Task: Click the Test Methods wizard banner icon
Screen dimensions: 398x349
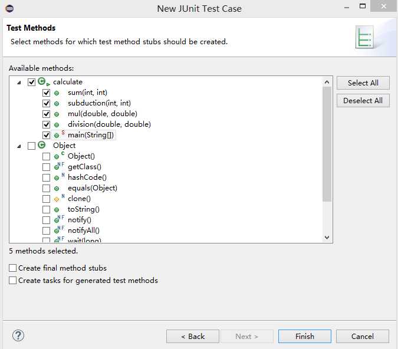Action: [x=365, y=37]
